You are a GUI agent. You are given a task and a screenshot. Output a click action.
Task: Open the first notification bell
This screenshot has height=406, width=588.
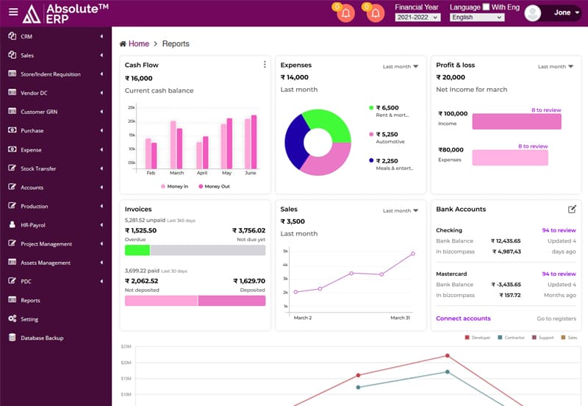click(x=345, y=13)
